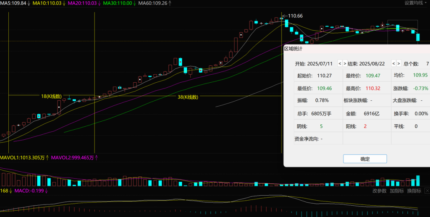
Task: Click the 确定 button in the statistics dialog
Action: 365,159
